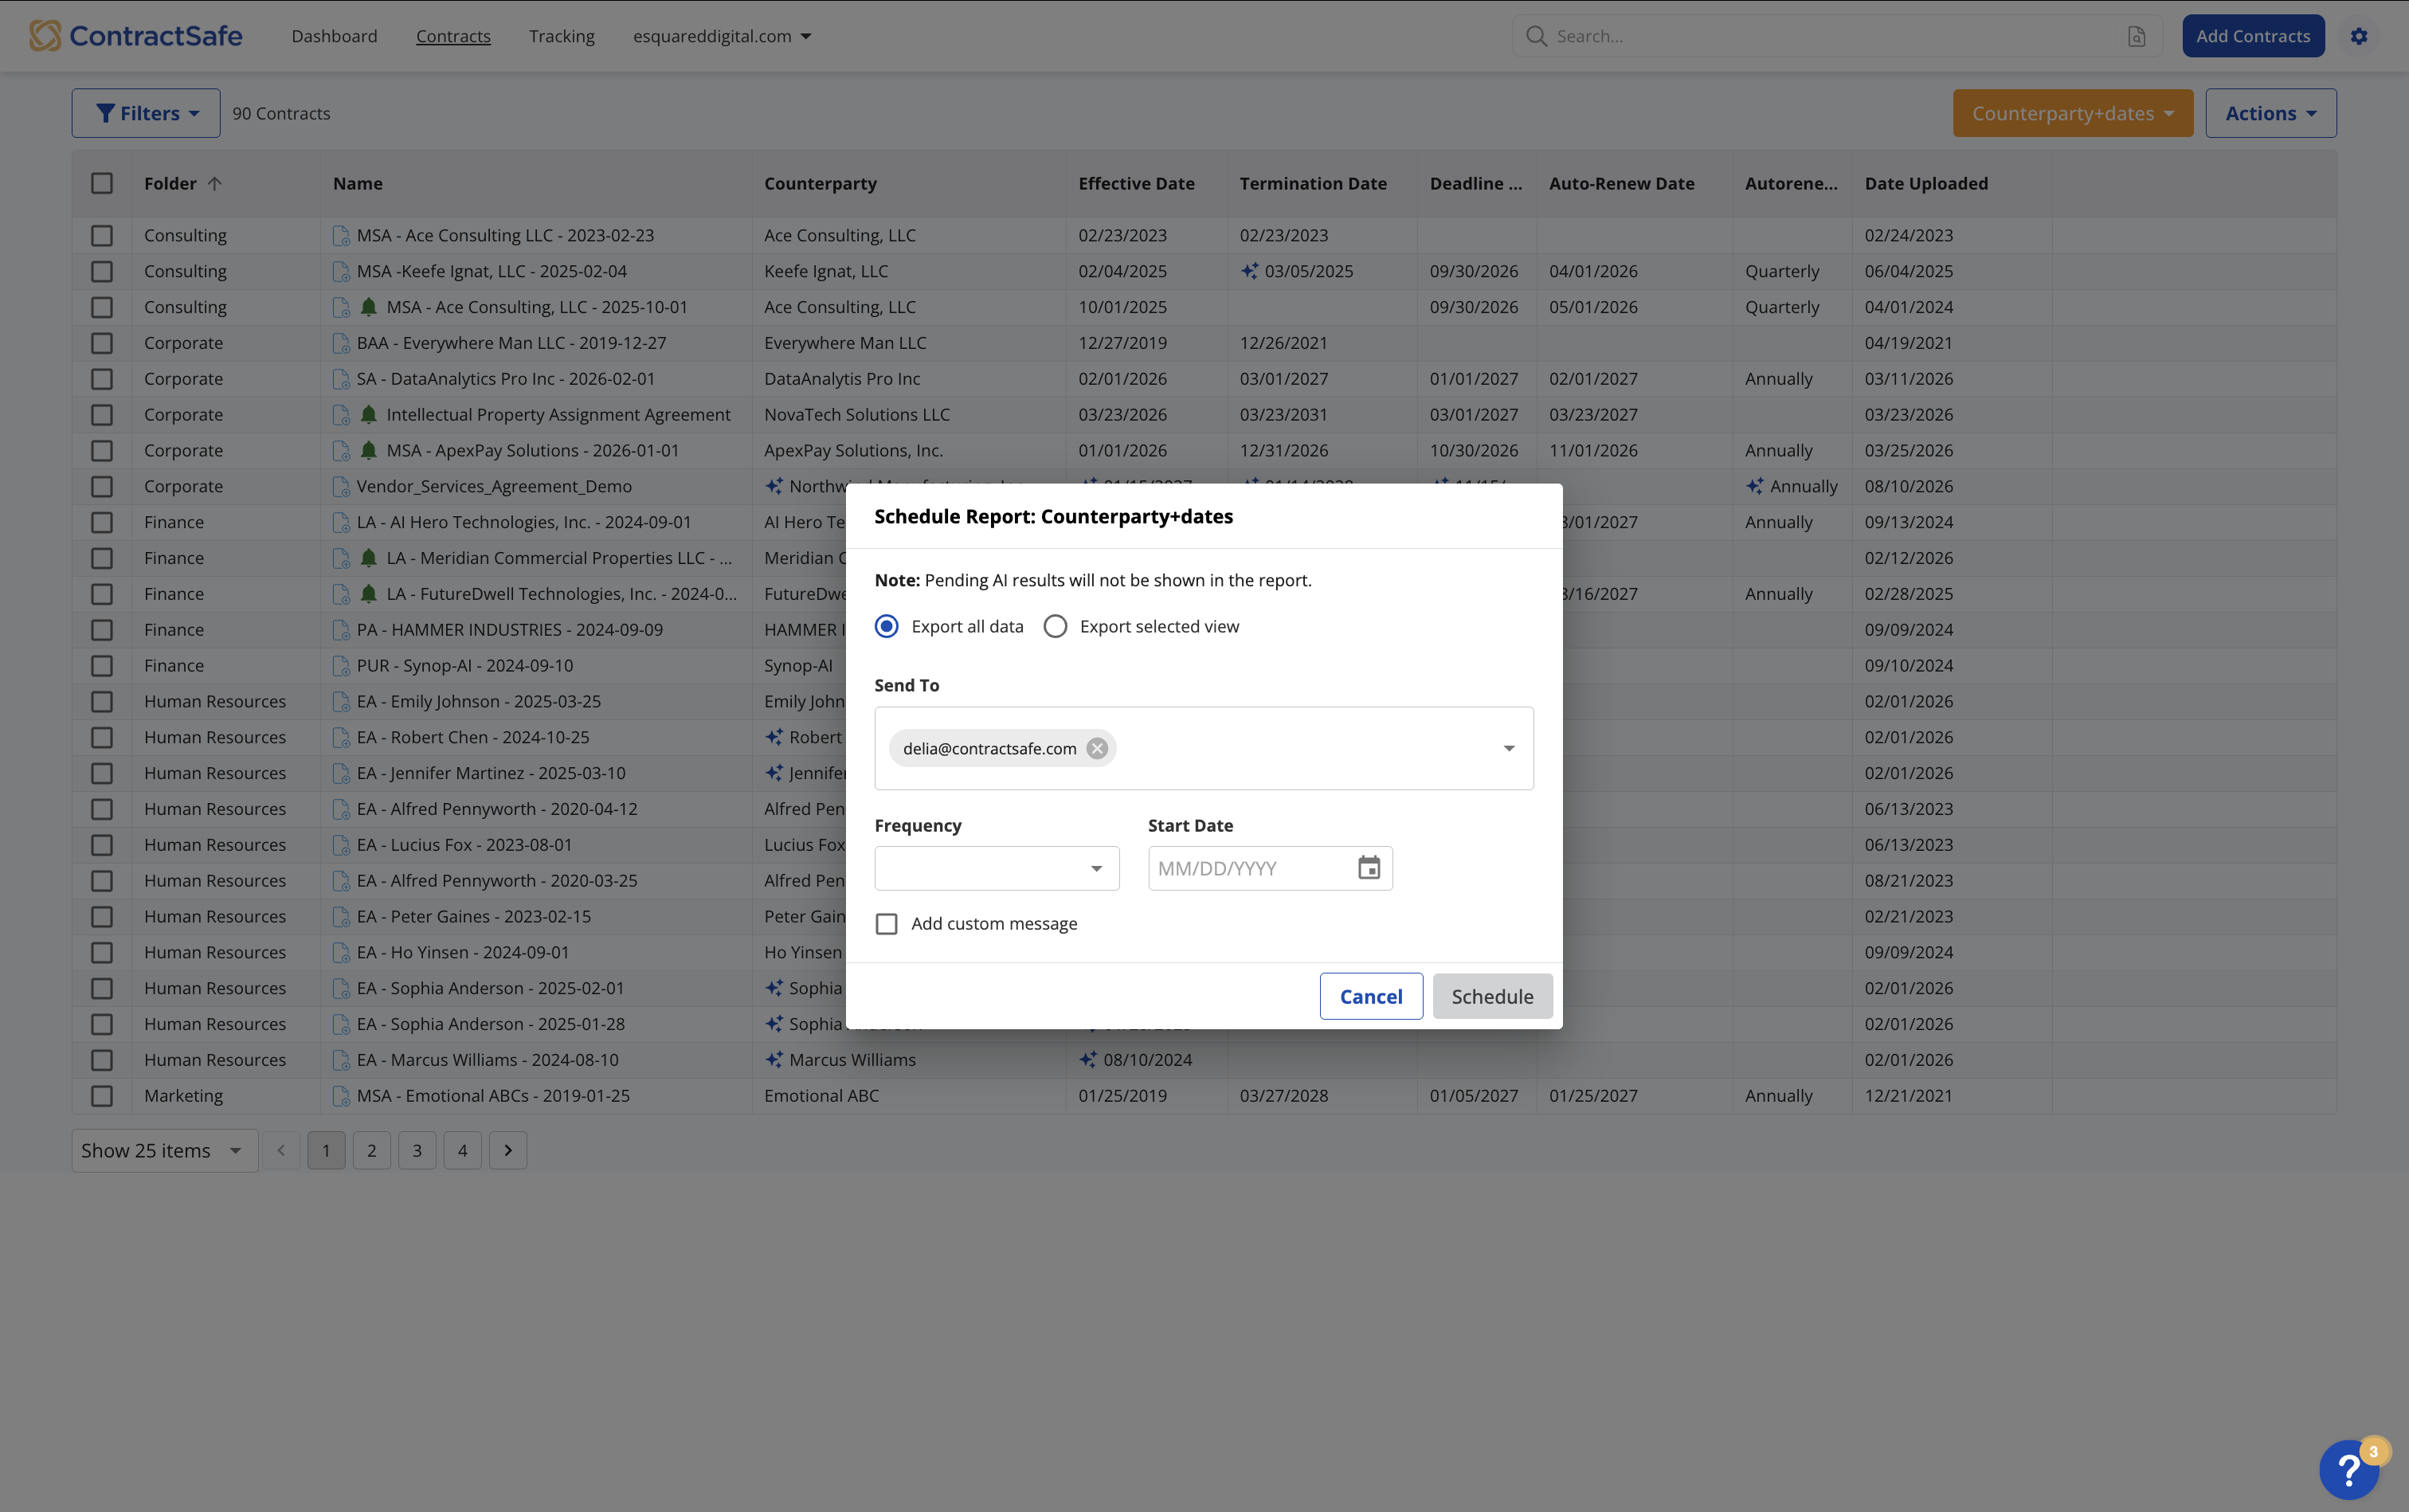This screenshot has height=1512, width=2409.
Task: Click the Schedule button
Action: [x=1492, y=996]
